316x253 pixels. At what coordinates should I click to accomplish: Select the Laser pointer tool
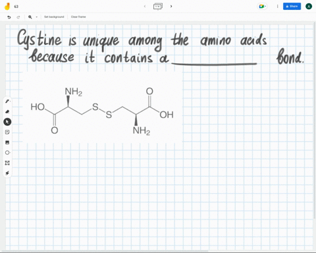coord(7,173)
